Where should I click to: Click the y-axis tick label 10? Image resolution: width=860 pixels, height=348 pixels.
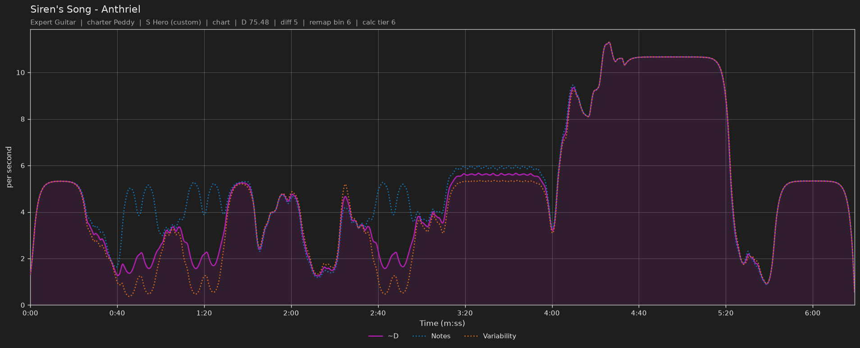click(22, 73)
